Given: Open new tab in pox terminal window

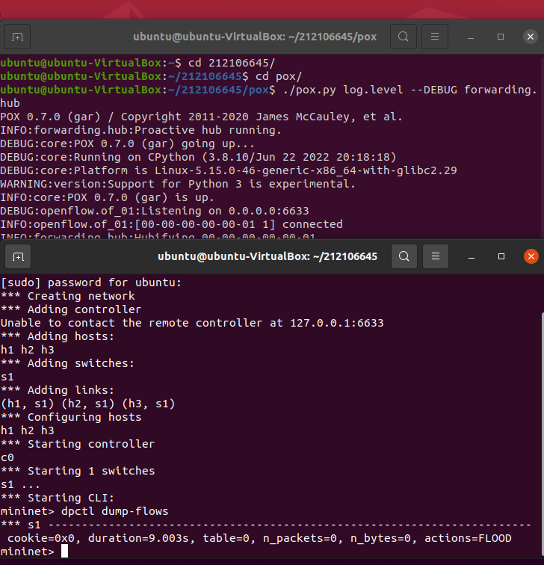Looking at the screenshot, I should tap(17, 37).
